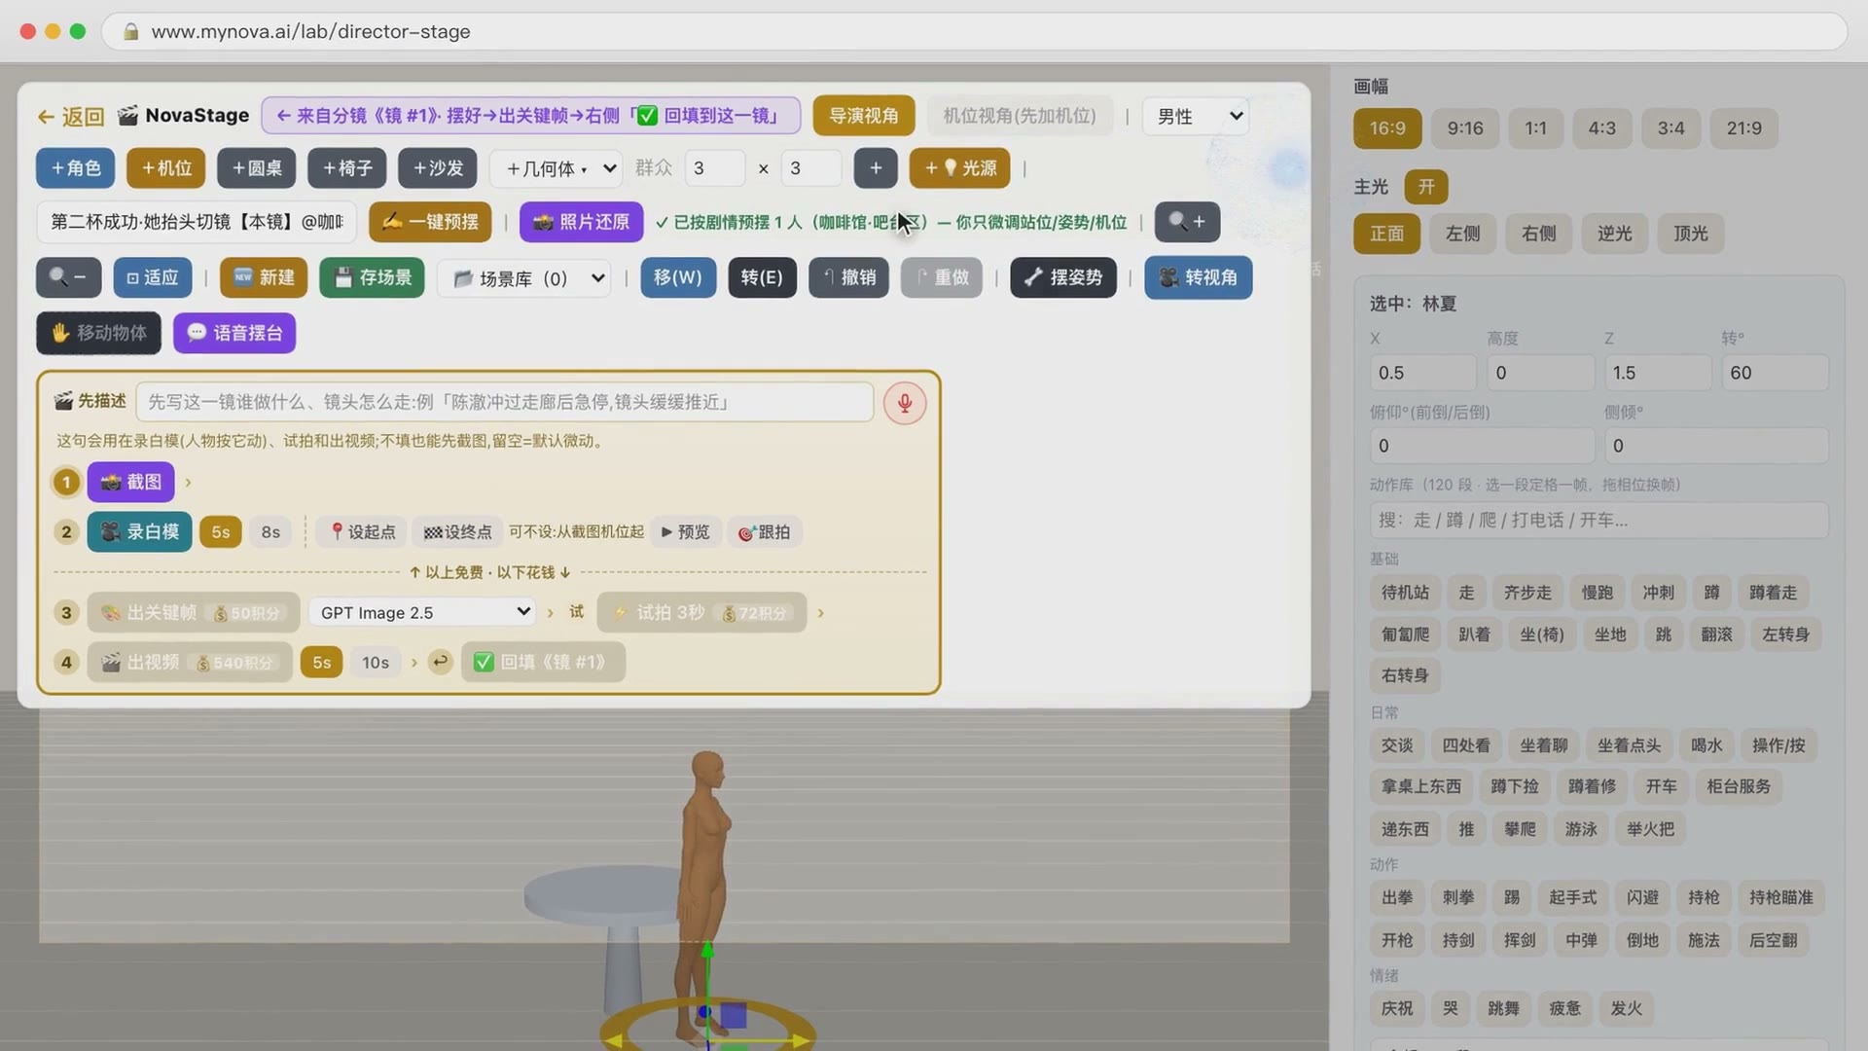
Task: Click the 设起点 set start point button
Action: (x=363, y=532)
